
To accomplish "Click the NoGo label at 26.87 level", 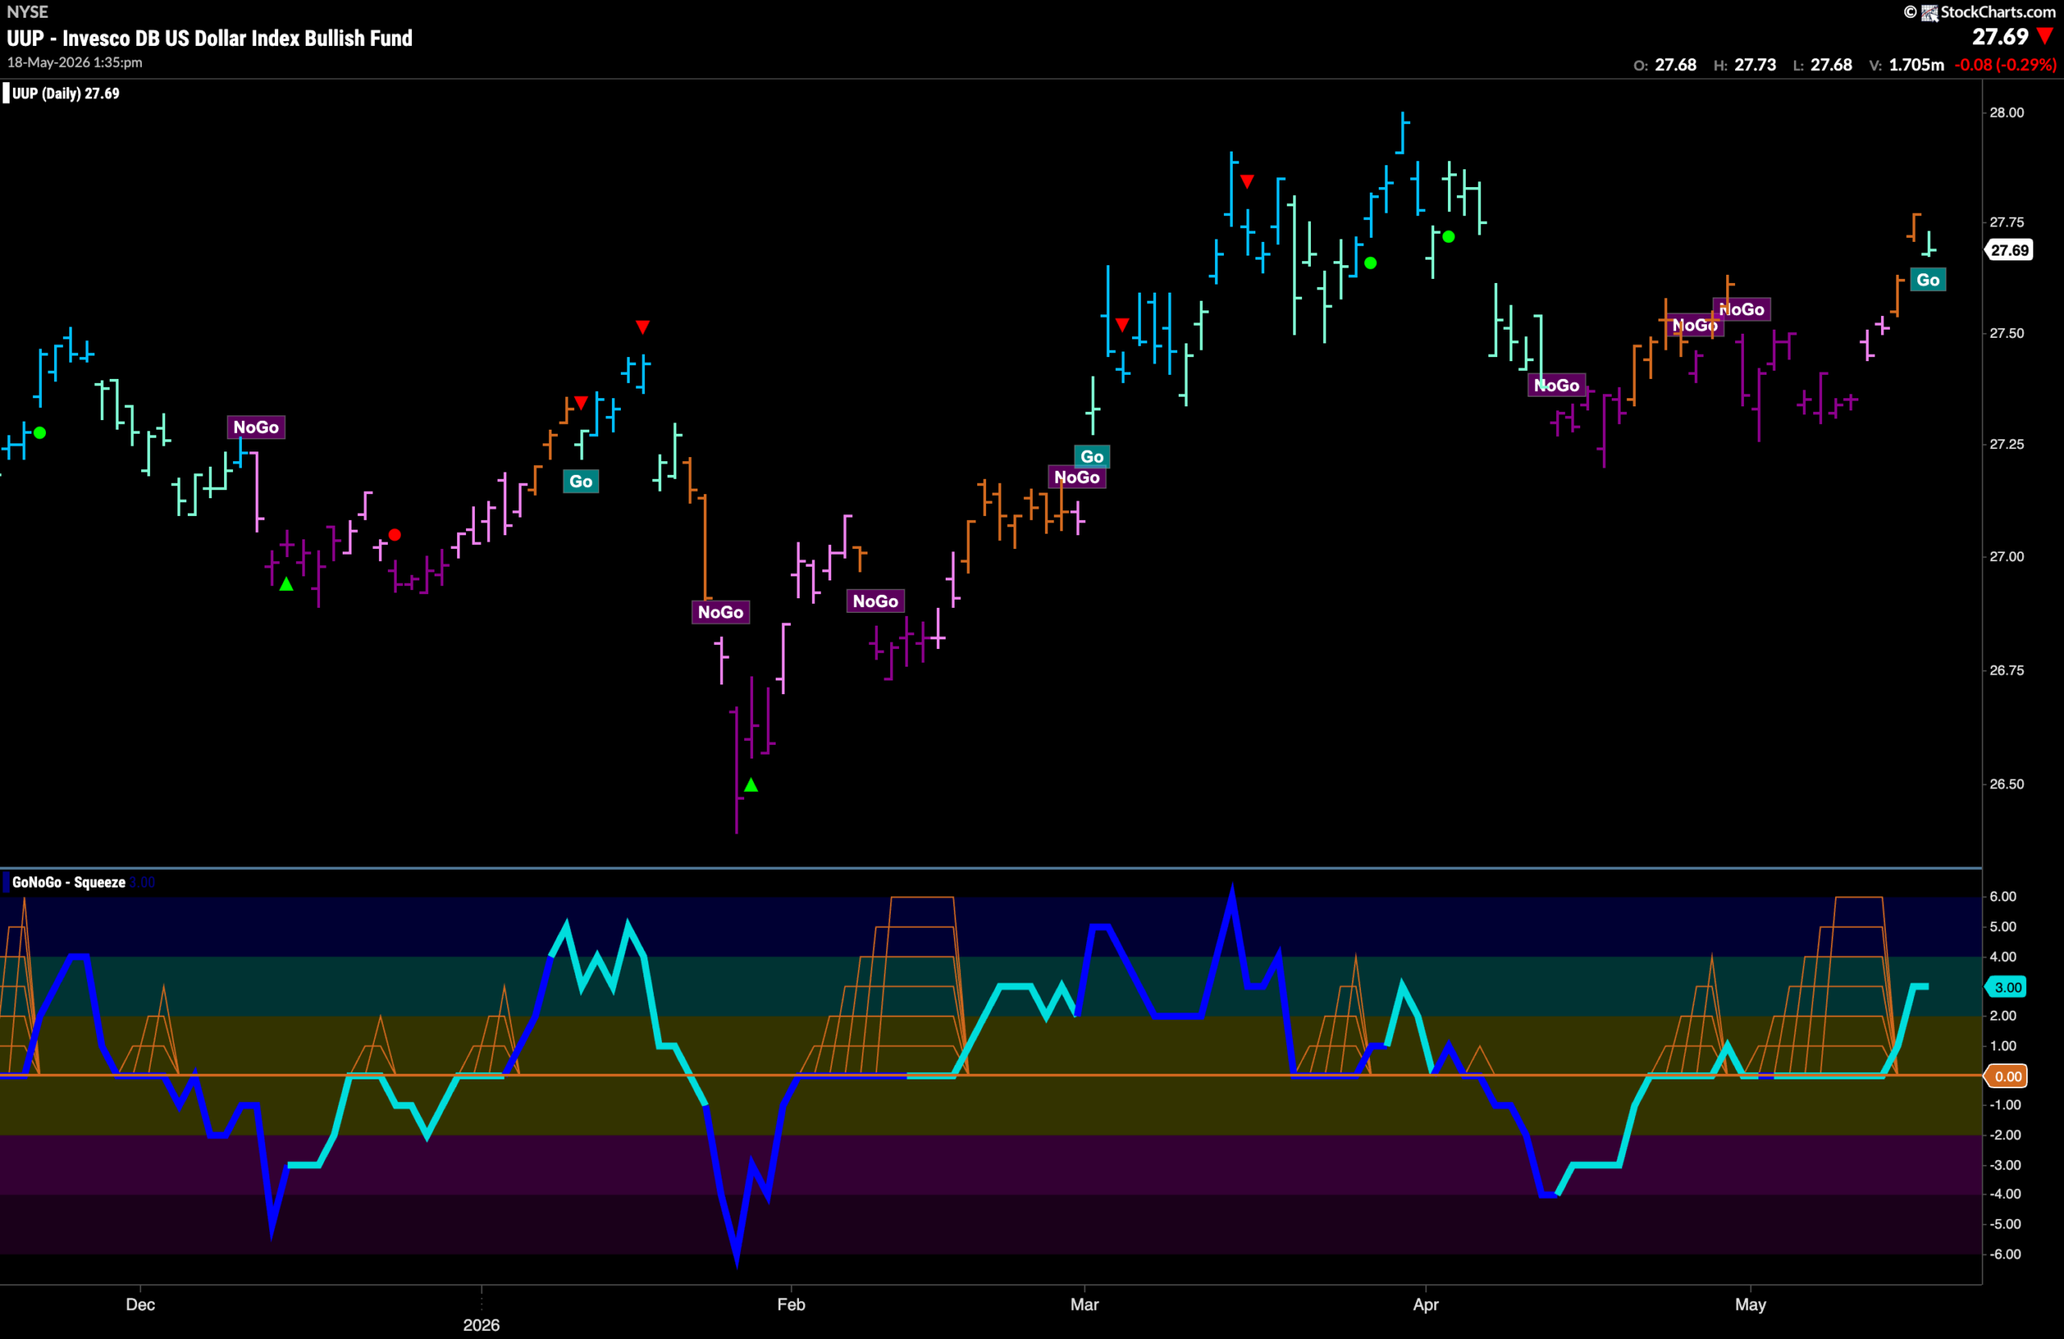I will coord(720,612).
